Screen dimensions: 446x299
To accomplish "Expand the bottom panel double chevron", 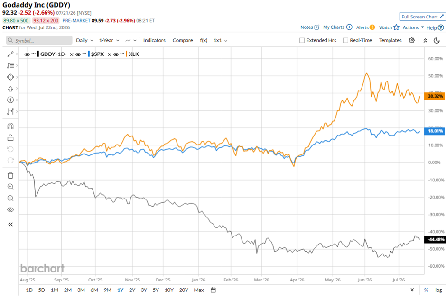I will coord(412,290).
